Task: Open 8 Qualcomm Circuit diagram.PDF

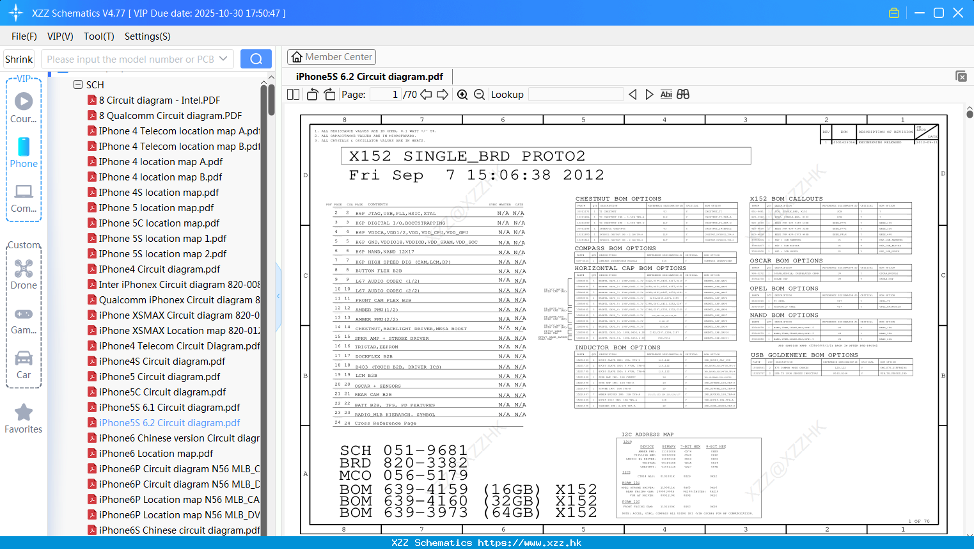Action: coord(170,116)
